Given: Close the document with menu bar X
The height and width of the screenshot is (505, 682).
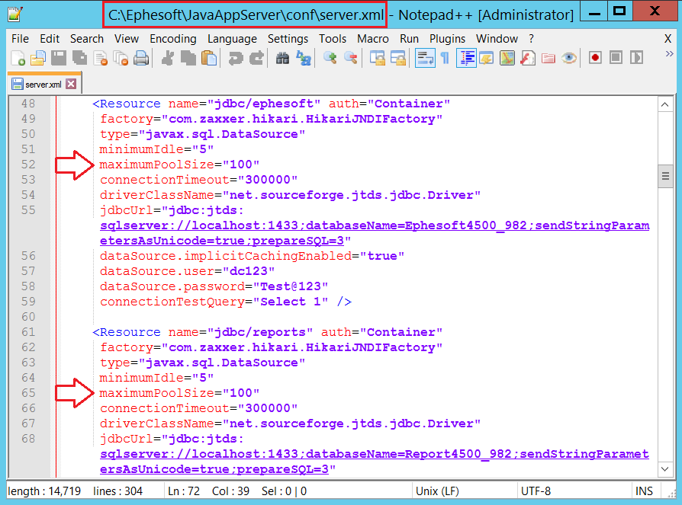Looking at the screenshot, I should pyautogui.click(x=668, y=39).
